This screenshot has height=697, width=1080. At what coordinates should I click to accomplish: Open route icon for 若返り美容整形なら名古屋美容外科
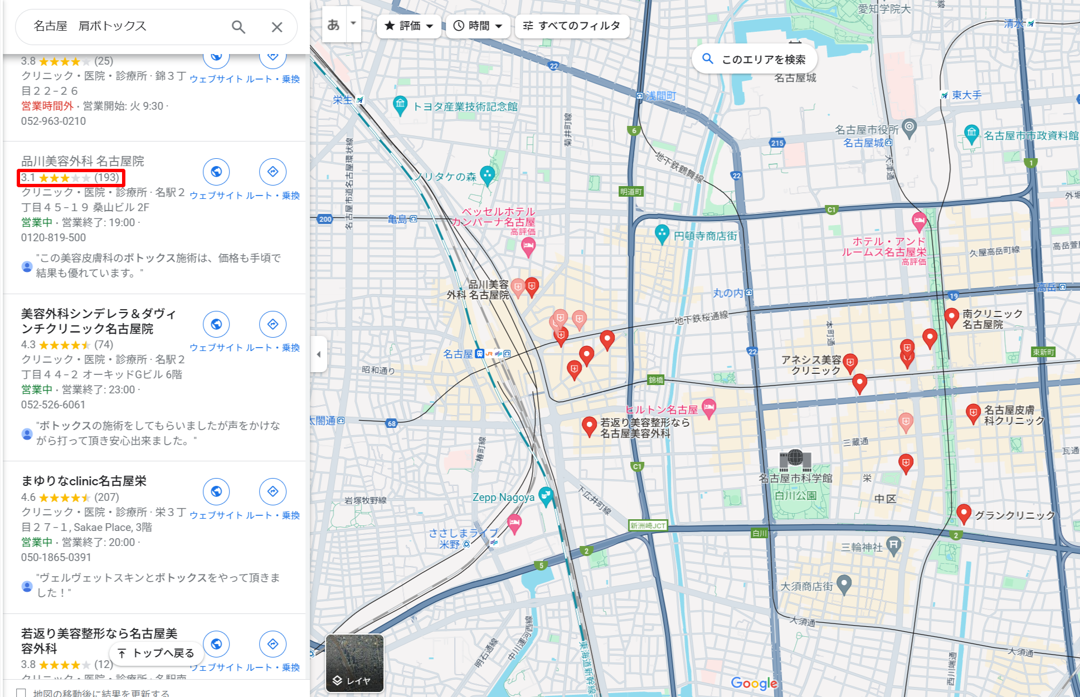click(273, 644)
